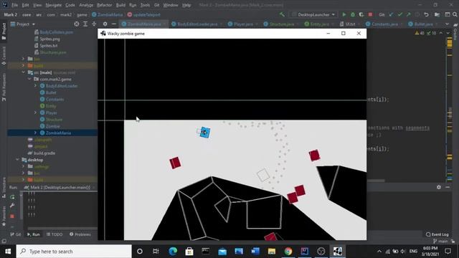The width and height of the screenshot is (459, 258).
Task: Hide the Run tool window with minus icon
Action: tap(448, 187)
